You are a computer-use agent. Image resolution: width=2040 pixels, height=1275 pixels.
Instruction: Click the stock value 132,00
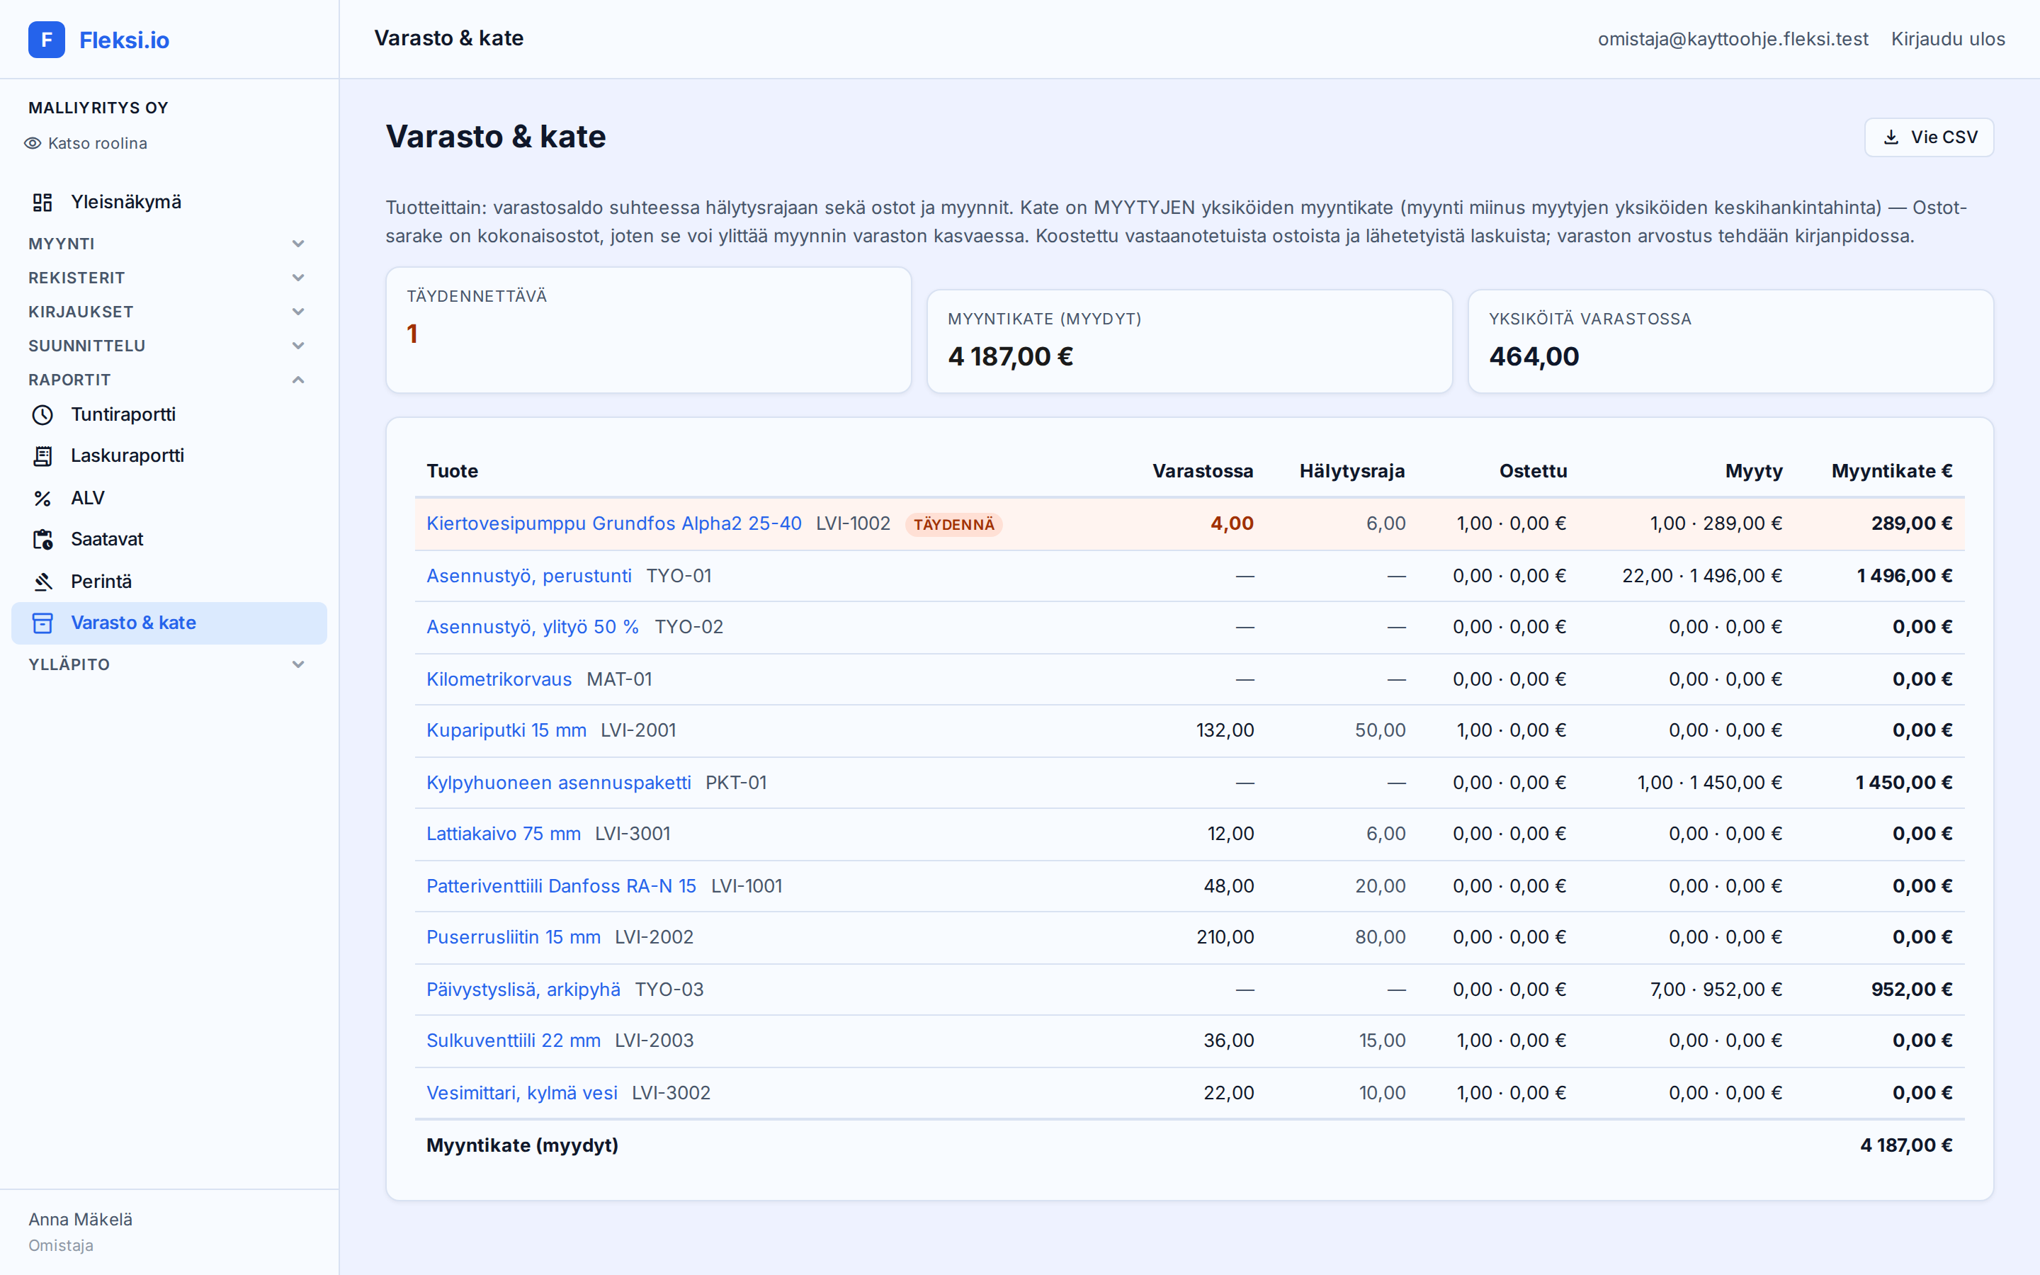(x=1225, y=730)
